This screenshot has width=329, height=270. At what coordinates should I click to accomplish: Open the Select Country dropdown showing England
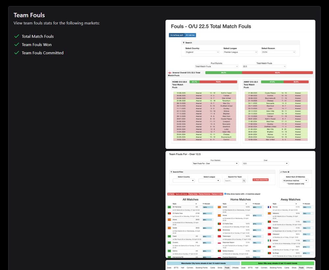(202, 52)
